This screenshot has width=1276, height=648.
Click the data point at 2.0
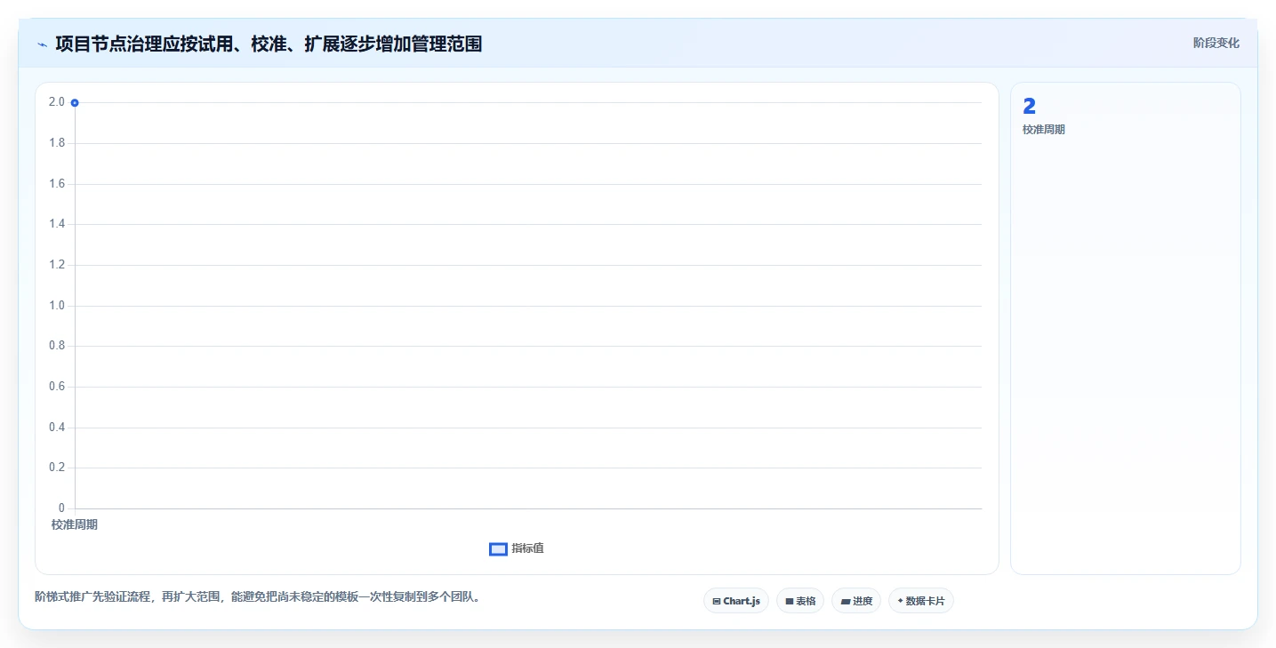pyautogui.click(x=75, y=103)
